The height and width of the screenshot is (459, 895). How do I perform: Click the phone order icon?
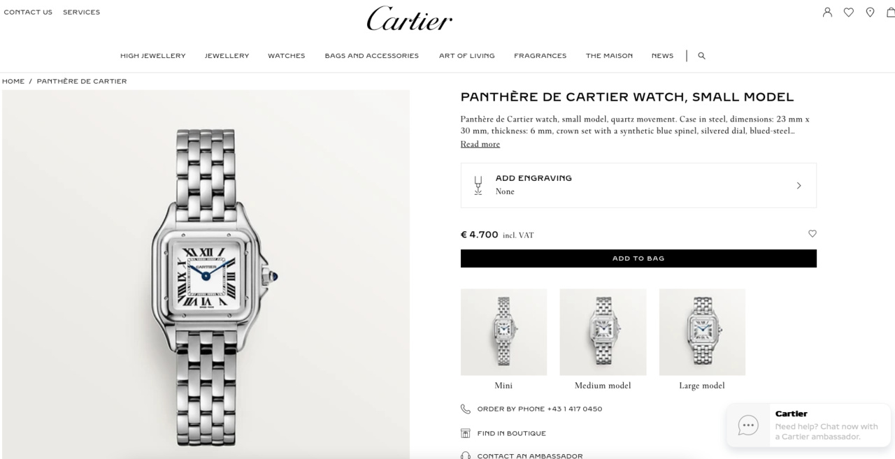coord(466,409)
